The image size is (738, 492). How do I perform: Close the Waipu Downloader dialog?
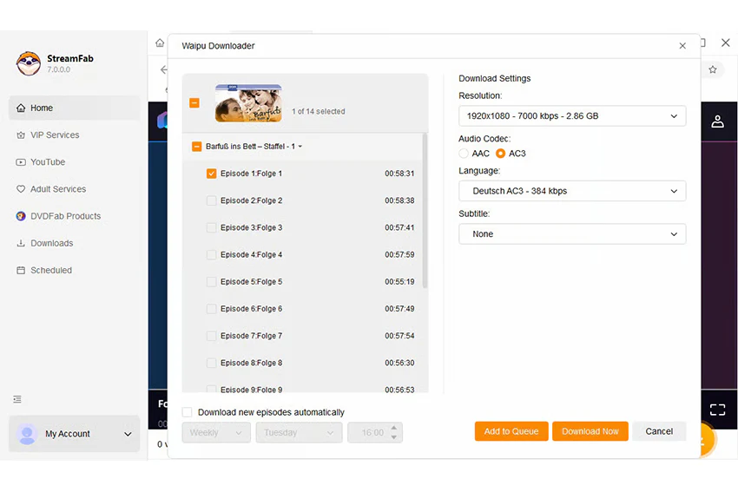point(682,46)
